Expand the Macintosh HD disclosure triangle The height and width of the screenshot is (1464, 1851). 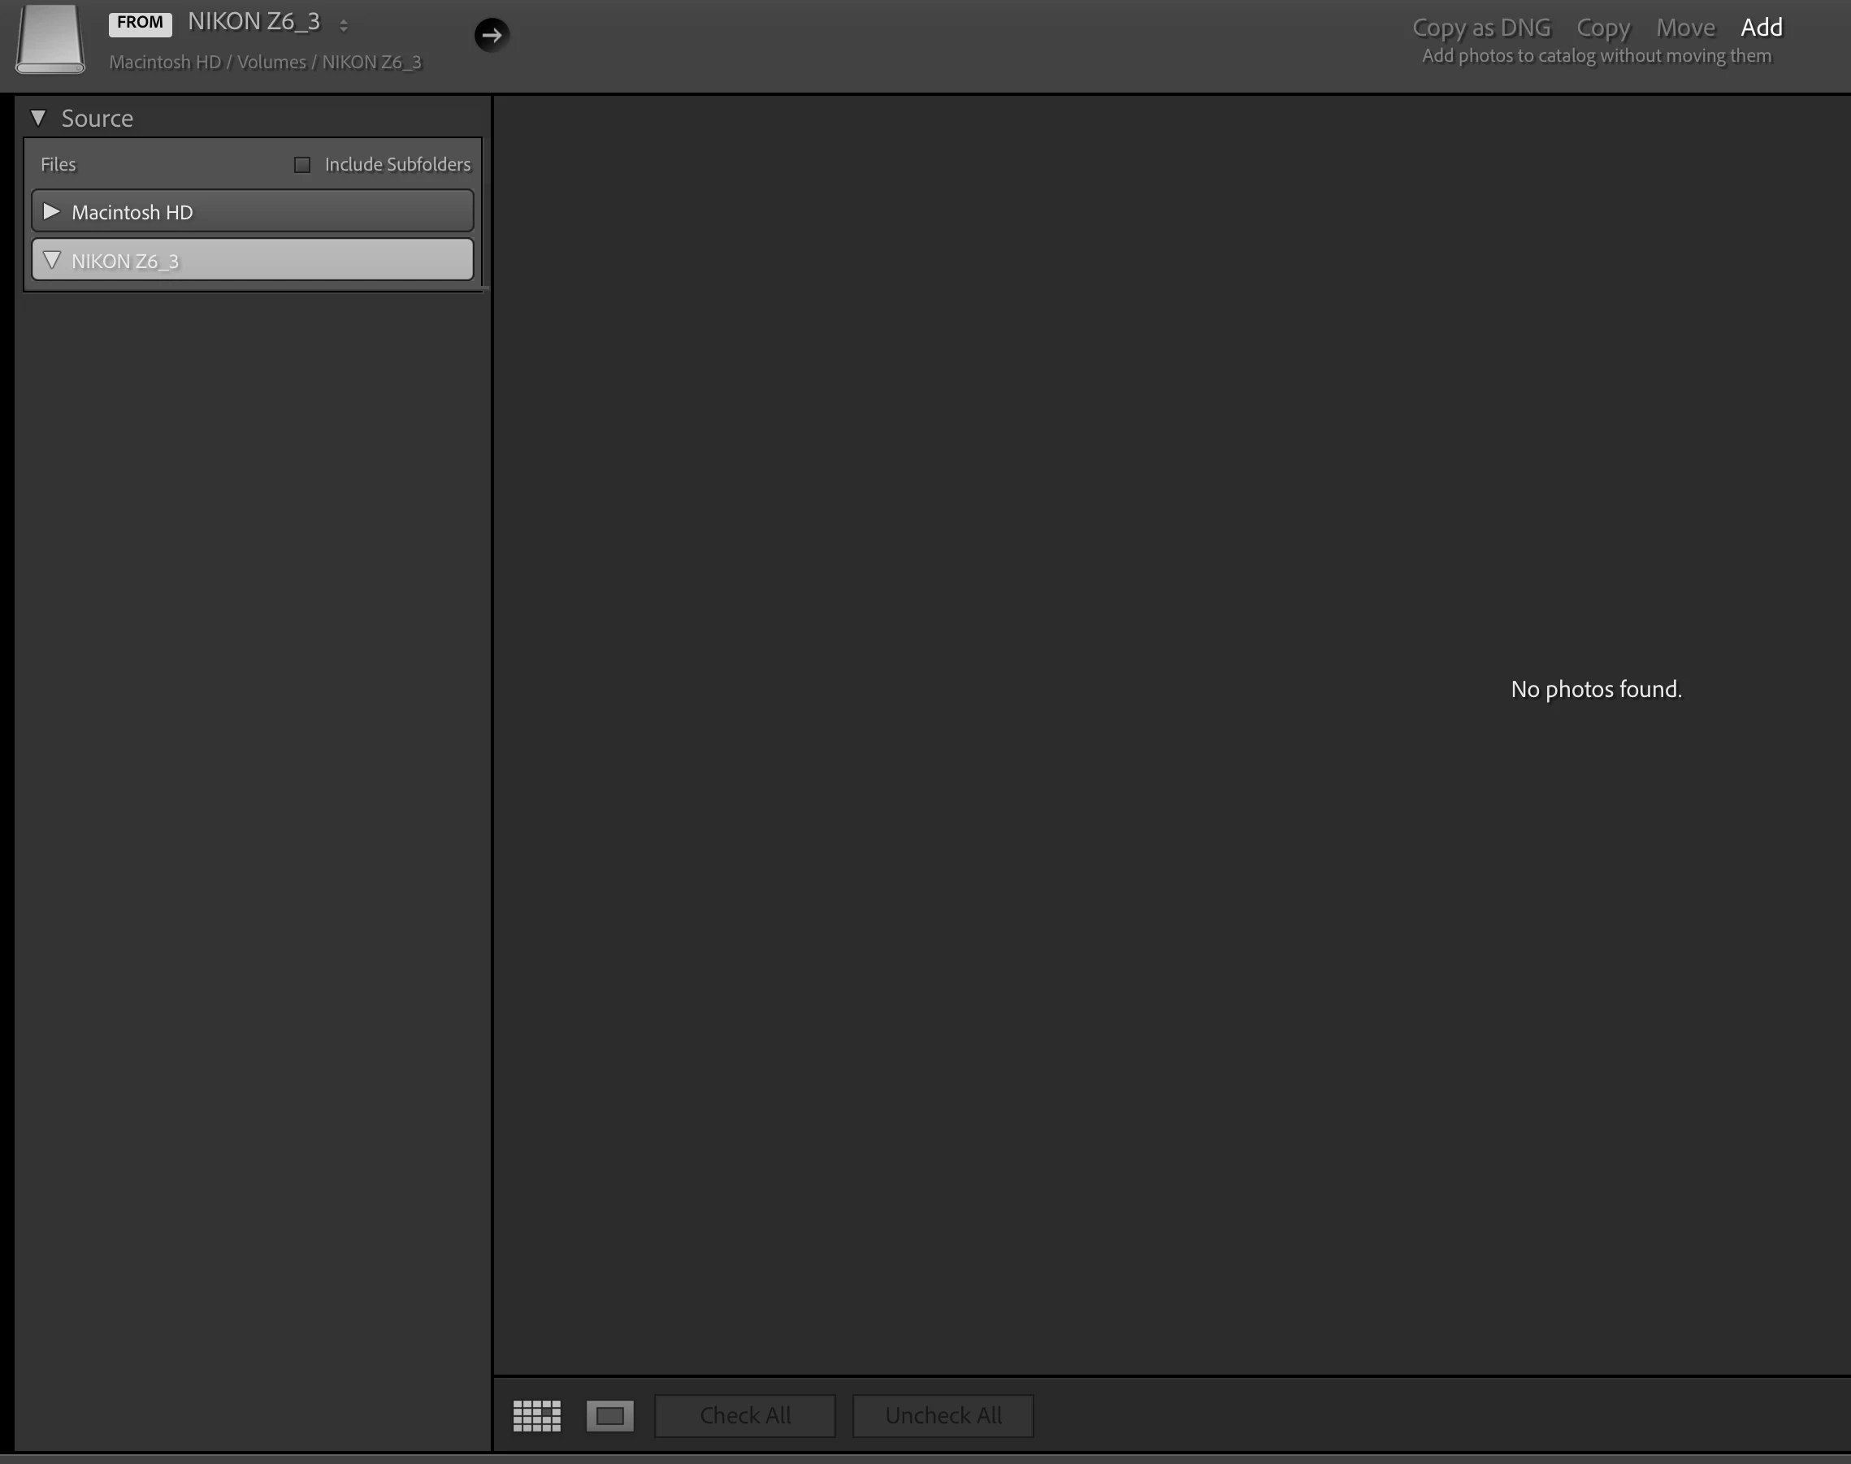pyautogui.click(x=51, y=212)
